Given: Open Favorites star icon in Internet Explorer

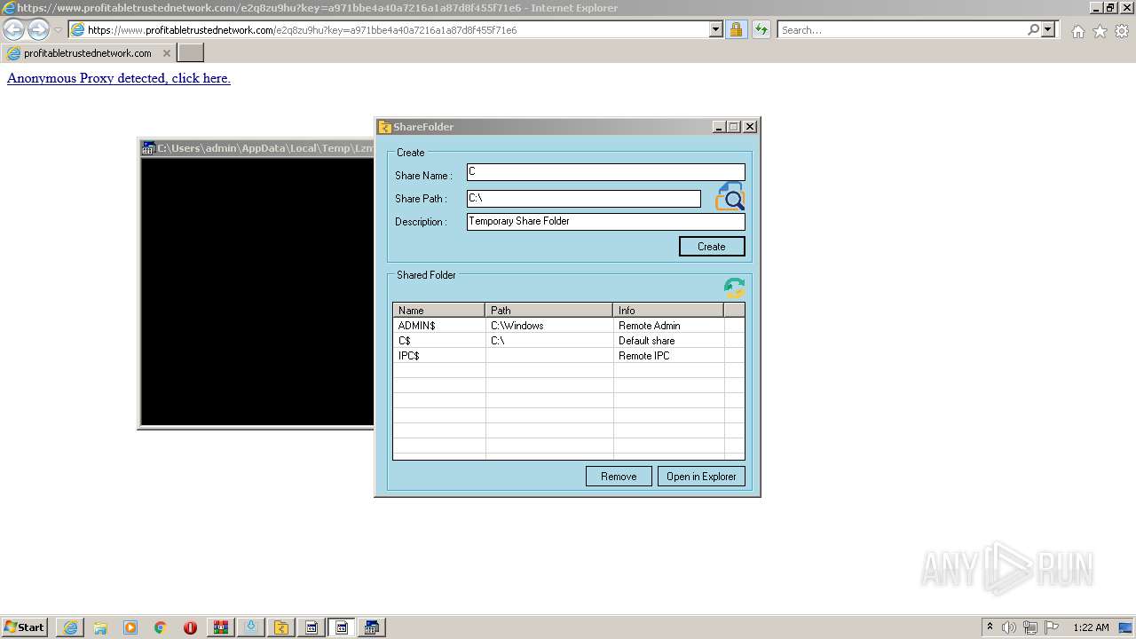Looking at the screenshot, I should coord(1100,31).
